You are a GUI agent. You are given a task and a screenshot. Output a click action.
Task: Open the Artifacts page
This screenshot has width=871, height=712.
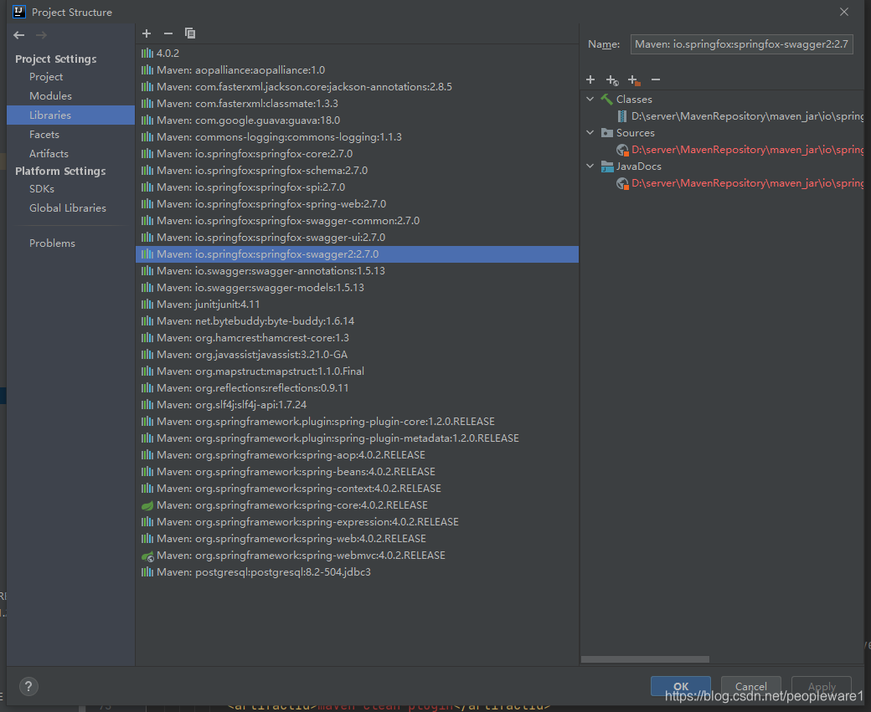(49, 154)
